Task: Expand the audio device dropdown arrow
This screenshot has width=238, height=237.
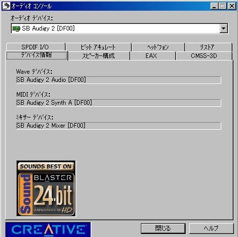Action: (x=223, y=28)
